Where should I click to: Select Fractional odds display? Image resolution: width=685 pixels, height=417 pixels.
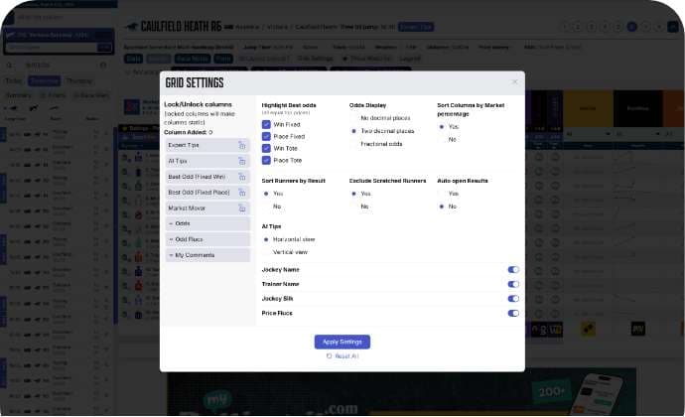pos(353,144)
